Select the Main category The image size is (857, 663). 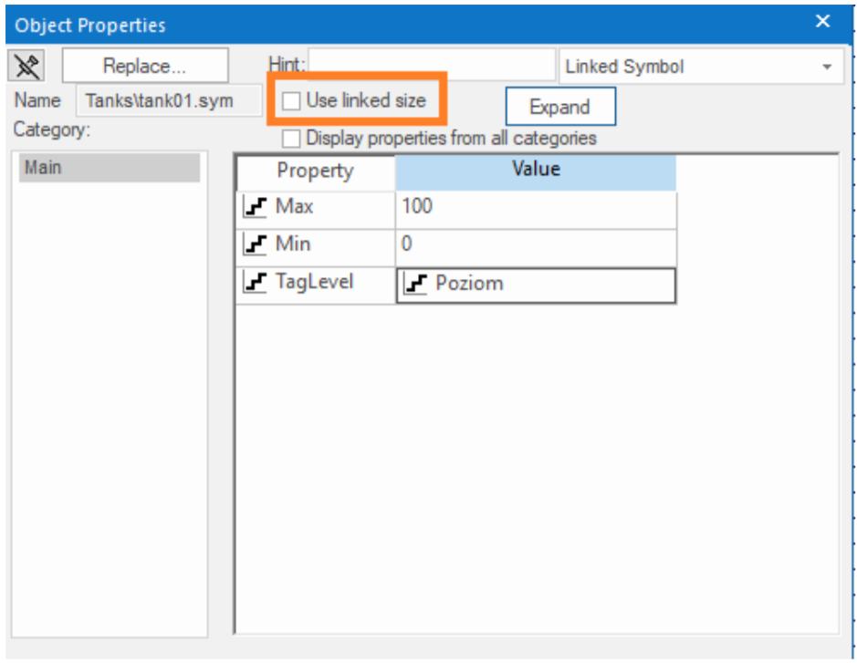[x=110, y=168]
